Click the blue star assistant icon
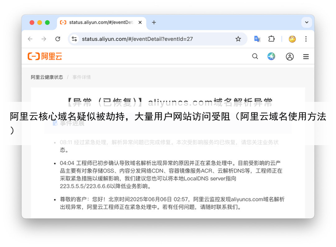The height and width of the screenshot is (247, 336). (271, 56)
